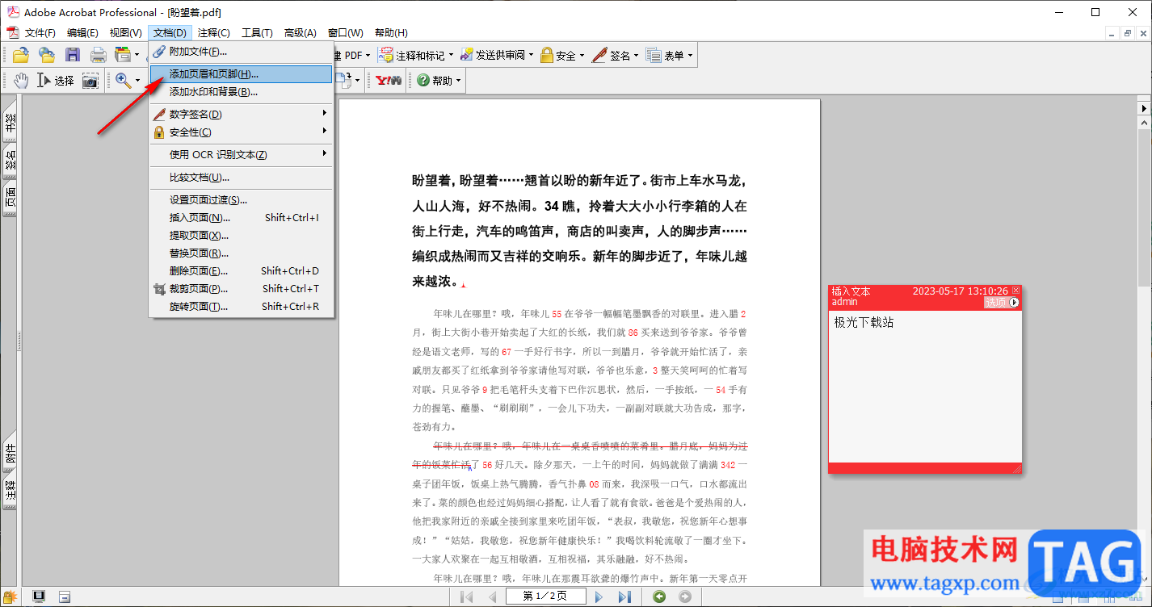Expand the Zoom tool dropdown arrow
This screenshot has height=607, width=1152.
pyautogui.click(x=138, y=80)
